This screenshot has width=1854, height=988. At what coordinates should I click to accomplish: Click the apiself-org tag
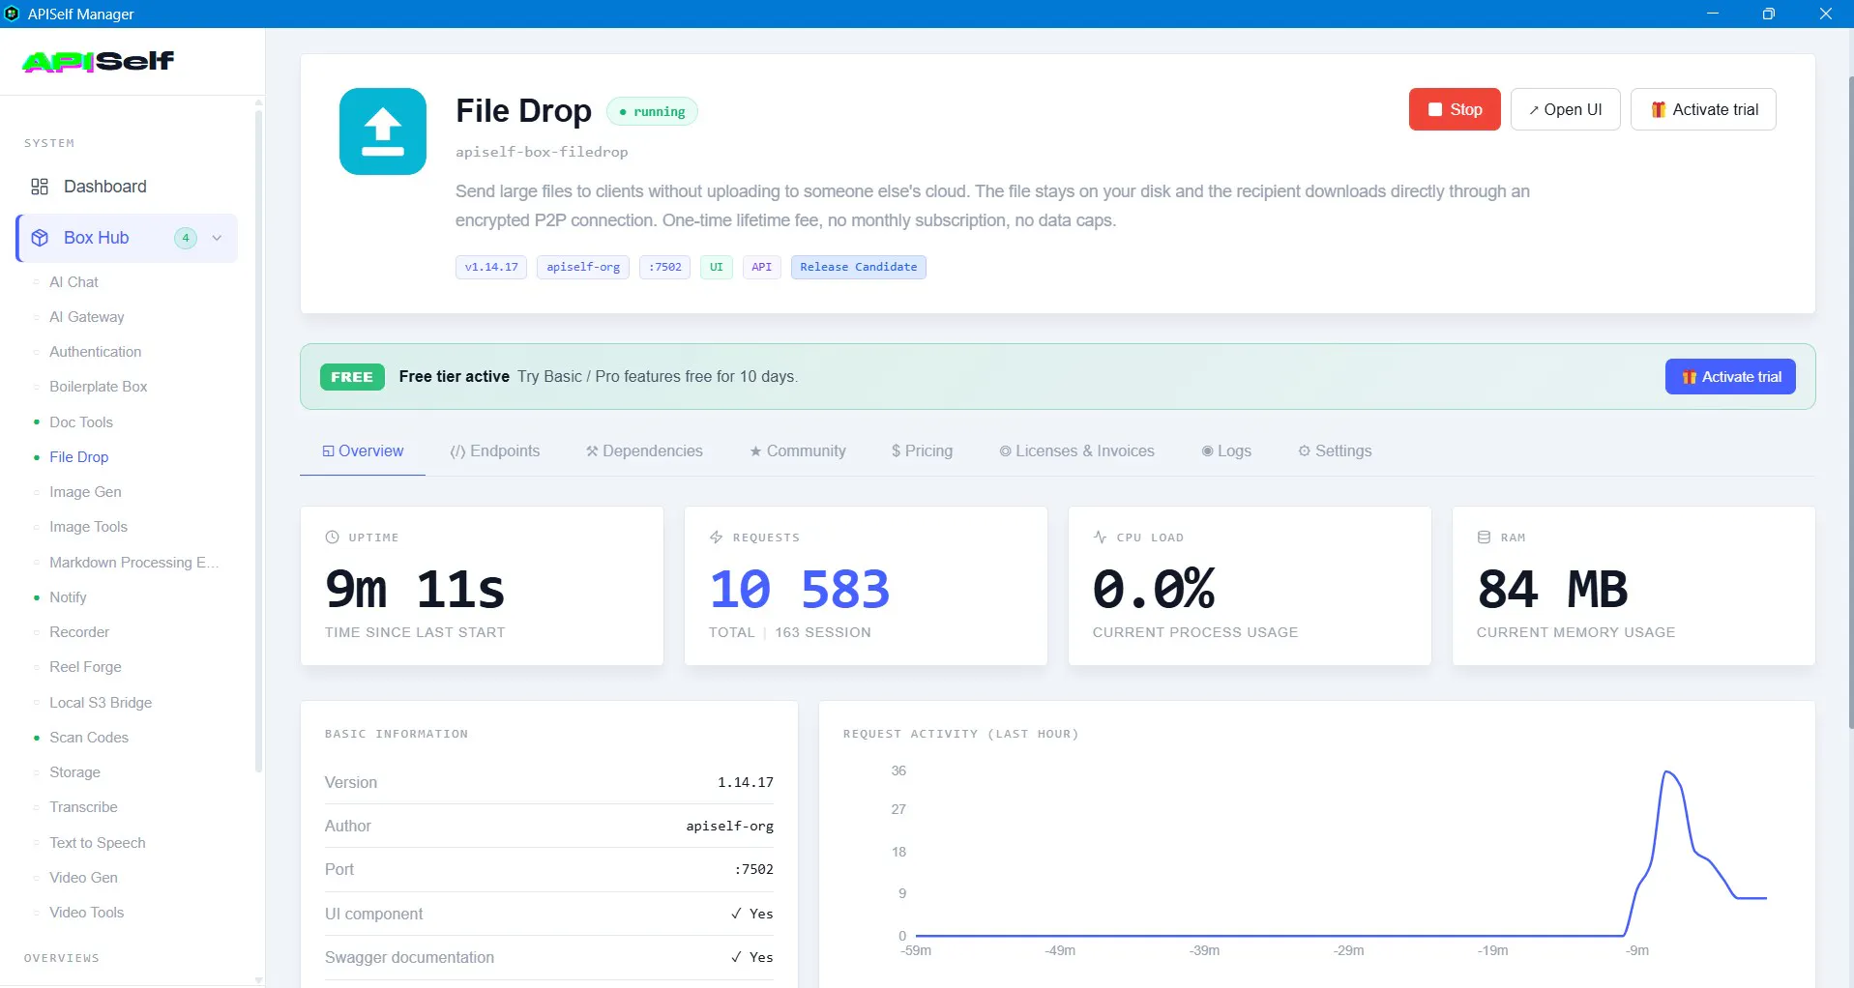pyautogui.click(x=583, y=267)
